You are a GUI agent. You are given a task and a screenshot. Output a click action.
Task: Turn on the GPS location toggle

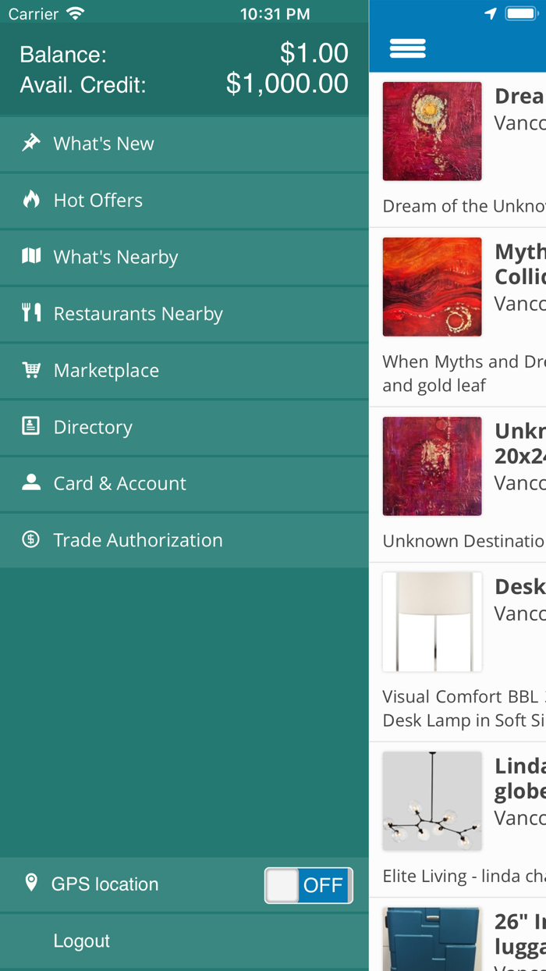(309, 886)
